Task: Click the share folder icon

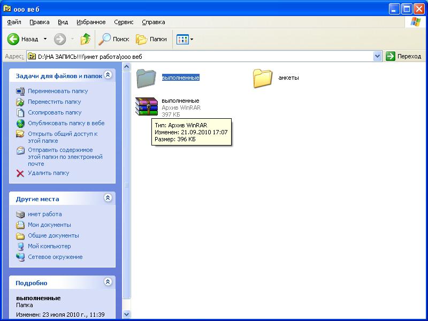Action: (20, 134)
